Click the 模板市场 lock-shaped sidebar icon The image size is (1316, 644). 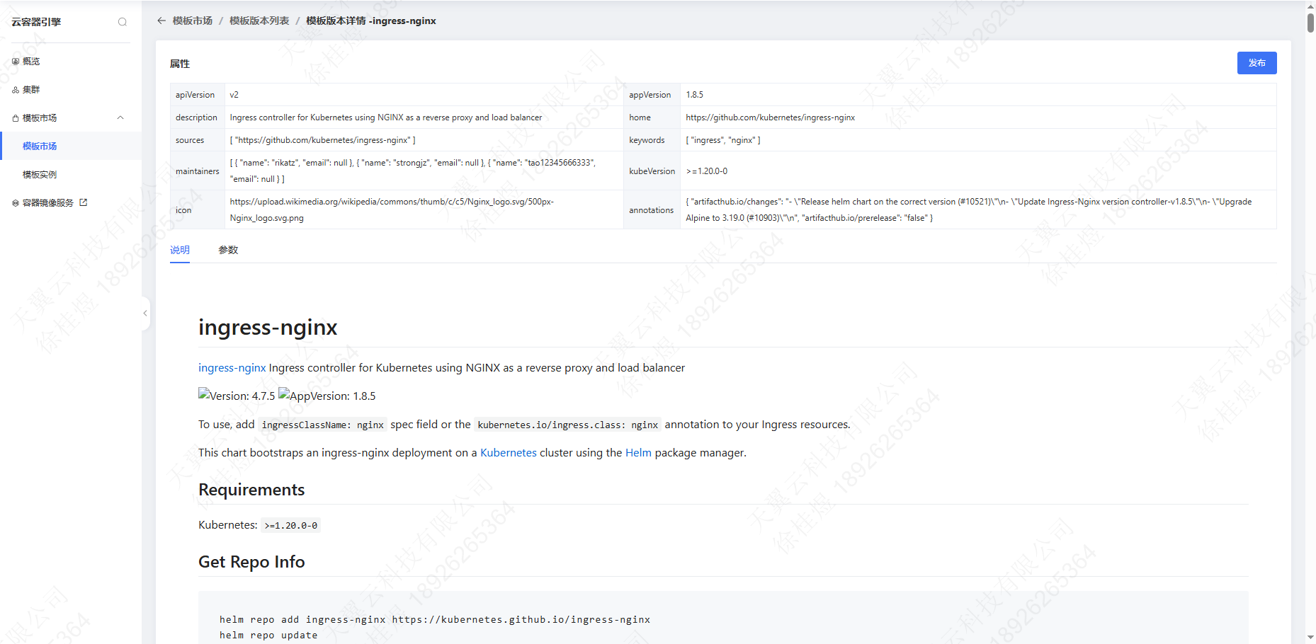[x=16, y=118]
